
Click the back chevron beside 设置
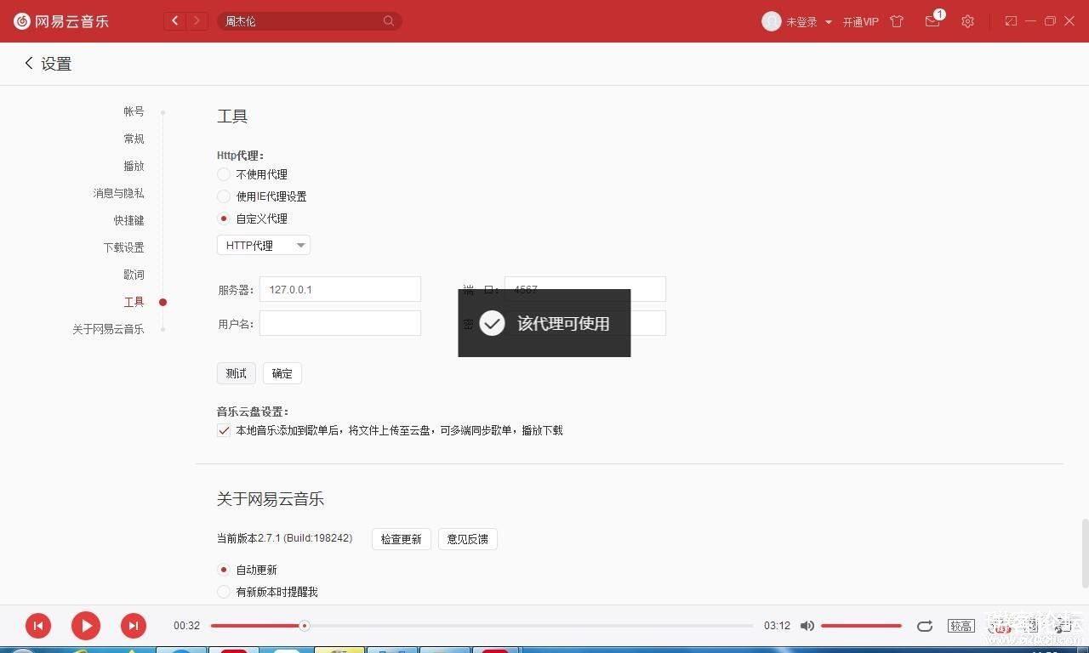tap(28, 63)
